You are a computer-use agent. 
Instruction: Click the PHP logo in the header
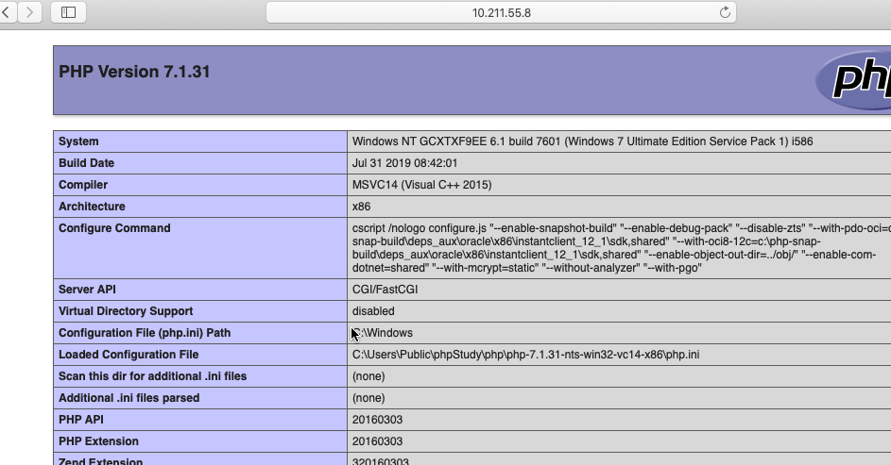click(x=854, y=79)
